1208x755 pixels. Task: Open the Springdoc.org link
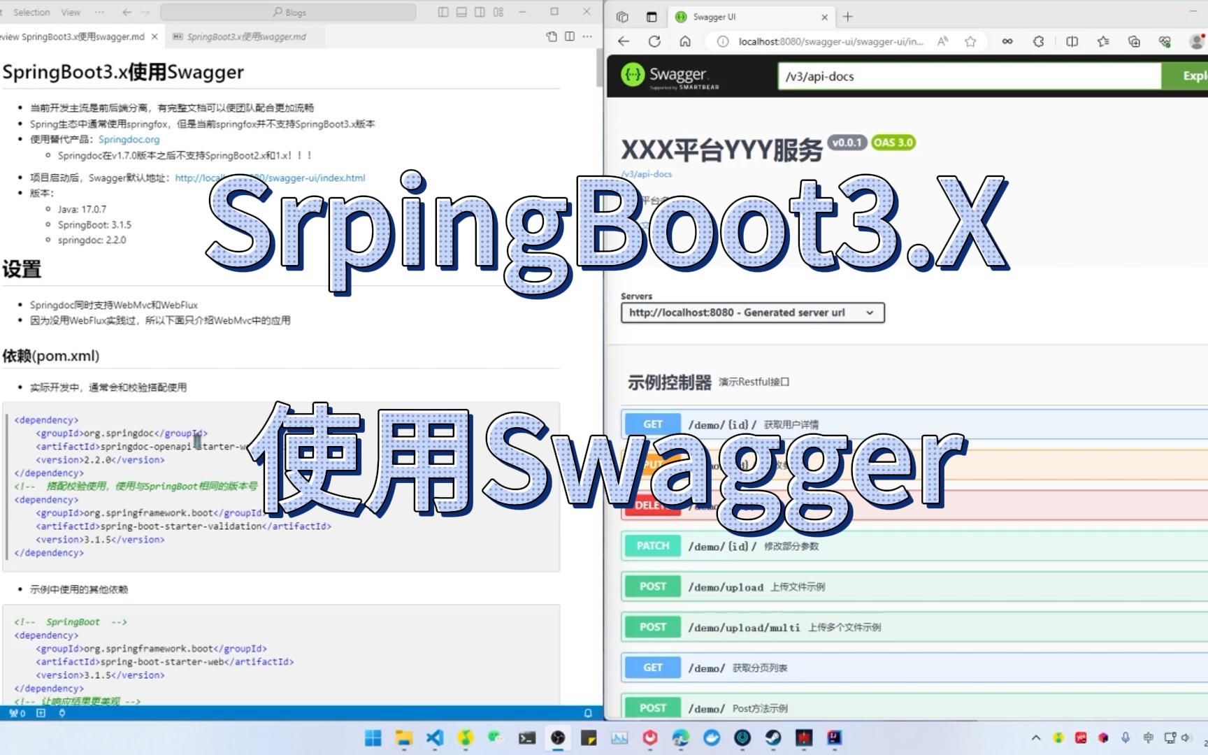pyautogui.click(x=129, y=139)
